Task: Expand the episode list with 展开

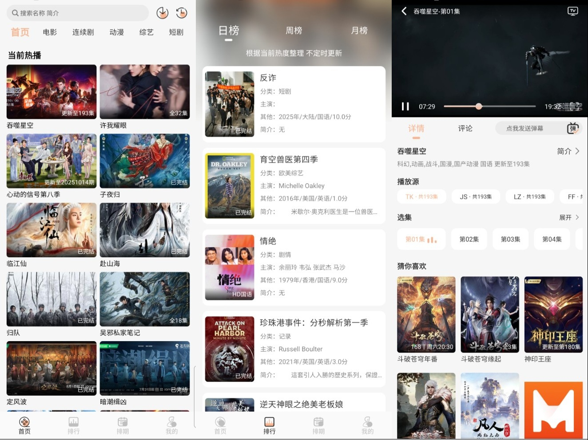Action: point(569,217)
